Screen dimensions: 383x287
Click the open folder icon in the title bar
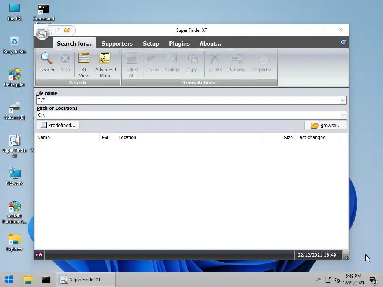tap(67, 30)
